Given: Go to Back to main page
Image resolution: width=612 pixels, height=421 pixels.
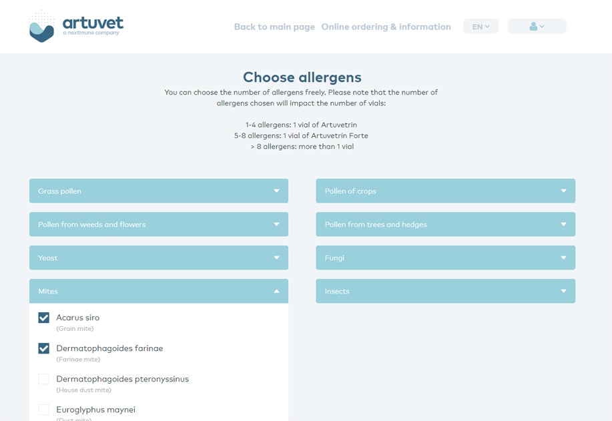Looking at the screenshot, I should point(274,27).
